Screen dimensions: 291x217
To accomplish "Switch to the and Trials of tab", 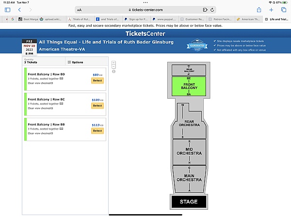I will click(x=108, y=19).
